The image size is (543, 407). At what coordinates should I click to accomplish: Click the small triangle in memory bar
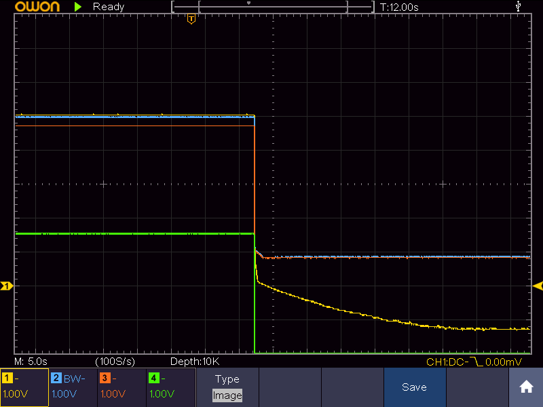click(x=248, y=3)
